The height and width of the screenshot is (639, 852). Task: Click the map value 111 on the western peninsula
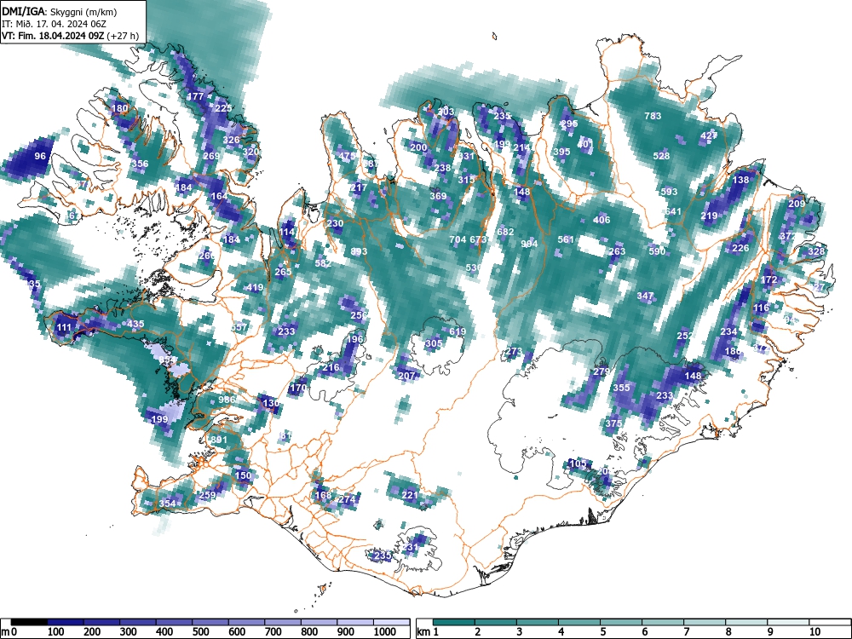[x=64, y=328]
